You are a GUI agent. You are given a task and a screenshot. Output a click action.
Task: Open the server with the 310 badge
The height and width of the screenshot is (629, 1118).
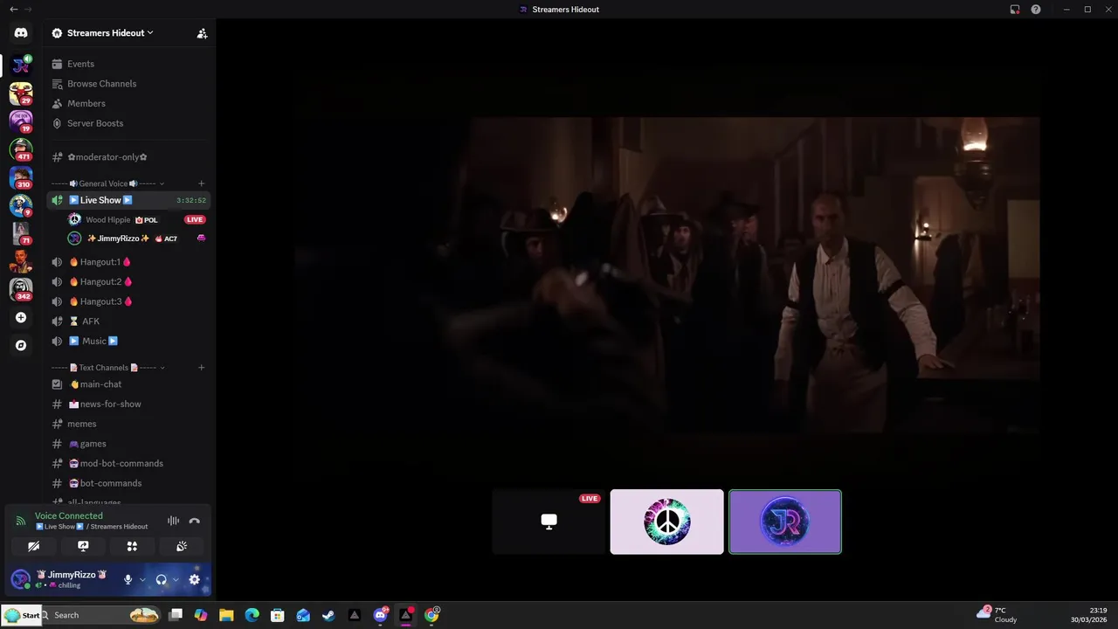pos(21,177)
